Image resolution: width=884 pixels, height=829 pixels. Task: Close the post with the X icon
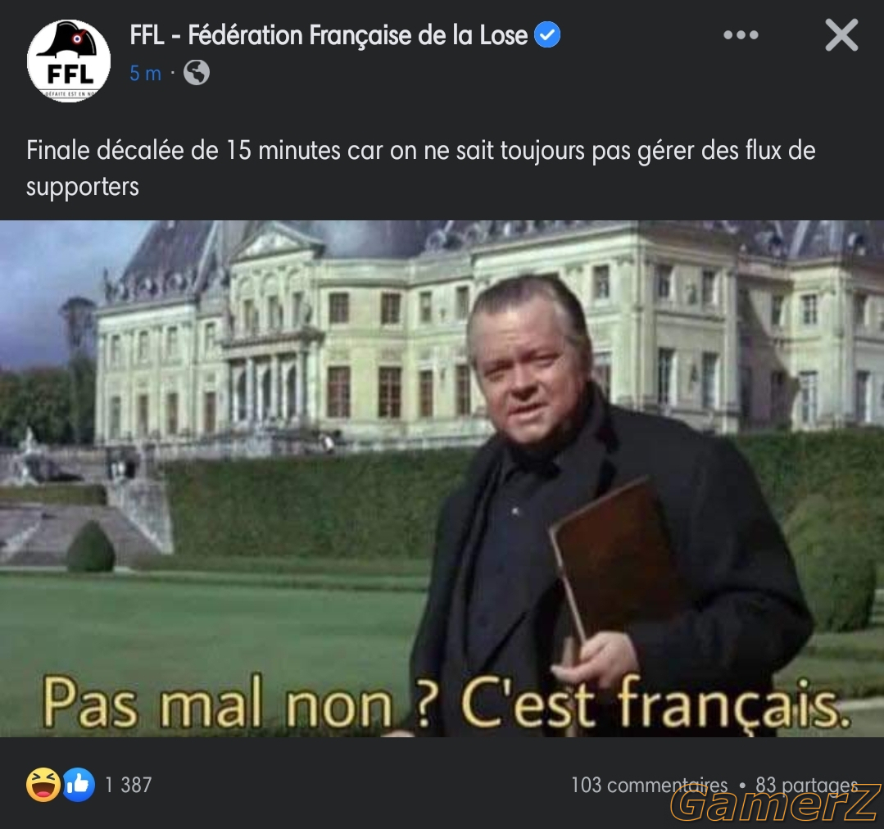(x=841, y=35)
